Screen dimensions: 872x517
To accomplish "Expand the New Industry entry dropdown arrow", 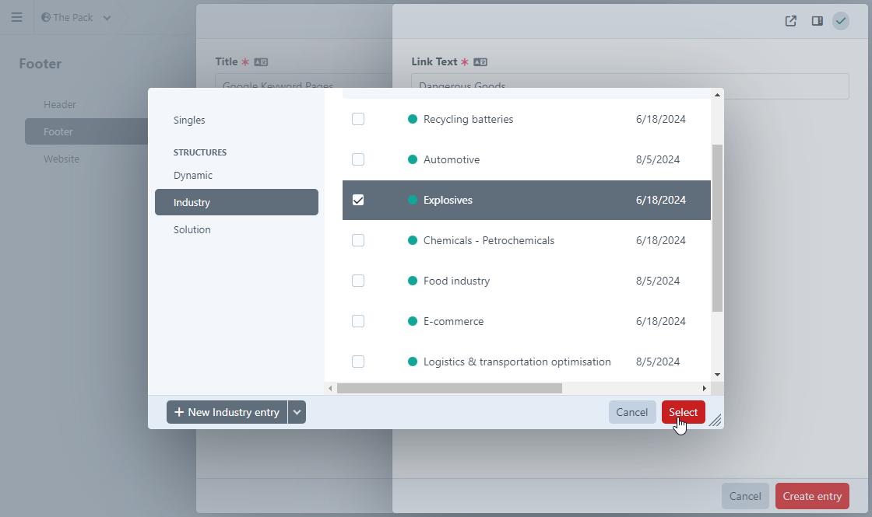I will (297, 412).
